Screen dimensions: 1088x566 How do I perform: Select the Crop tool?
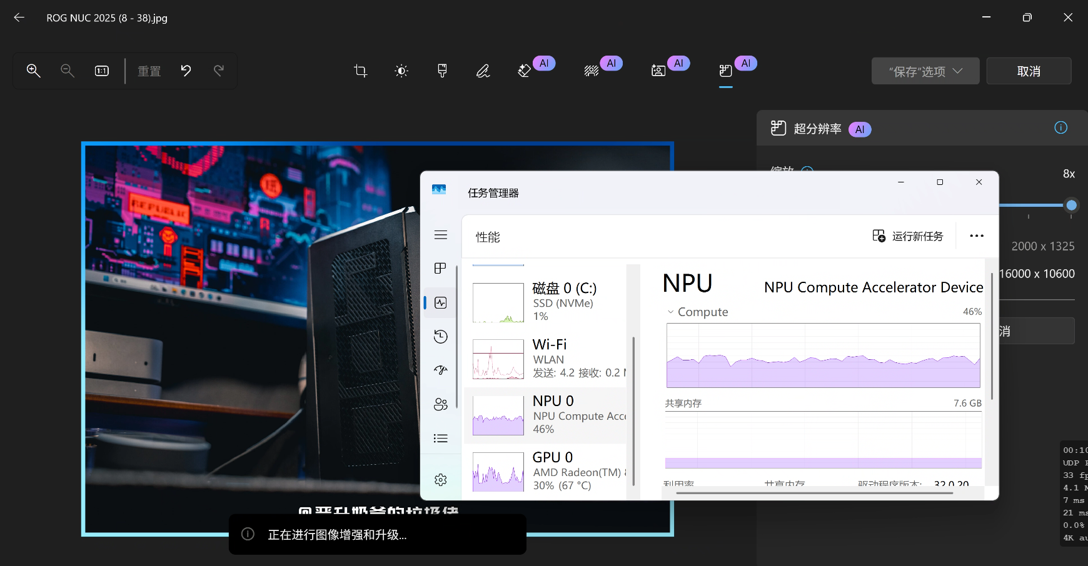click(x=360, y=71)
